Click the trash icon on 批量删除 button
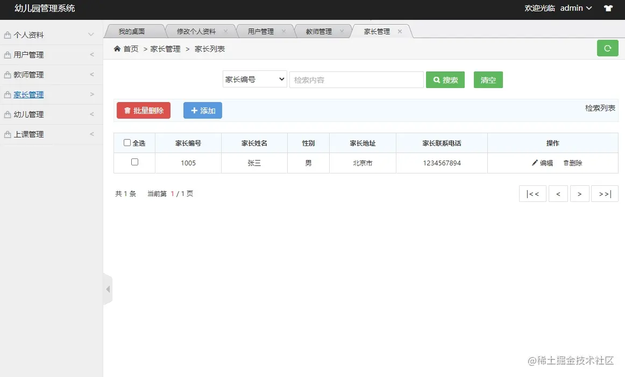Image resolution: width=625 pixels, height=377 pixels. [x=127, y=111]
